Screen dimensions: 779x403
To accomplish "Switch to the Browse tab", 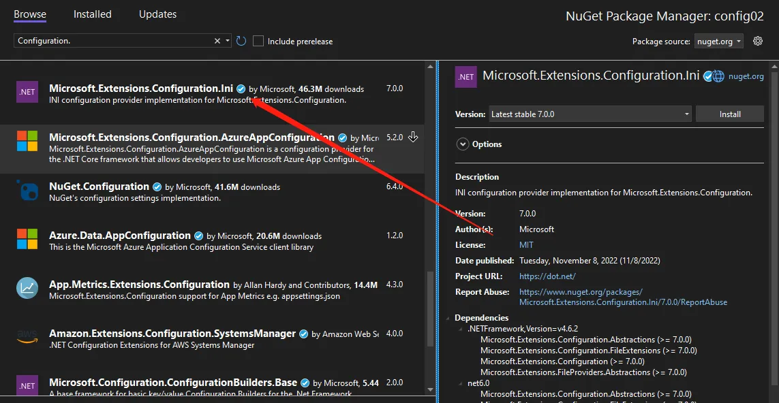I will (x=30, y=14).
